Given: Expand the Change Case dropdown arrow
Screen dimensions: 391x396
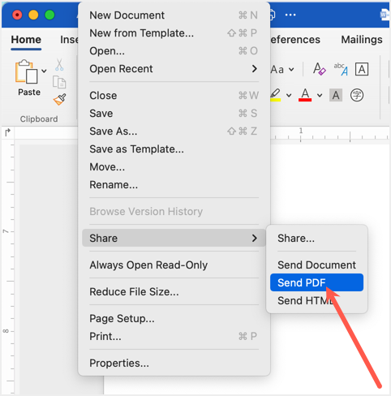Looking at the screenshot, I should 291,70.
